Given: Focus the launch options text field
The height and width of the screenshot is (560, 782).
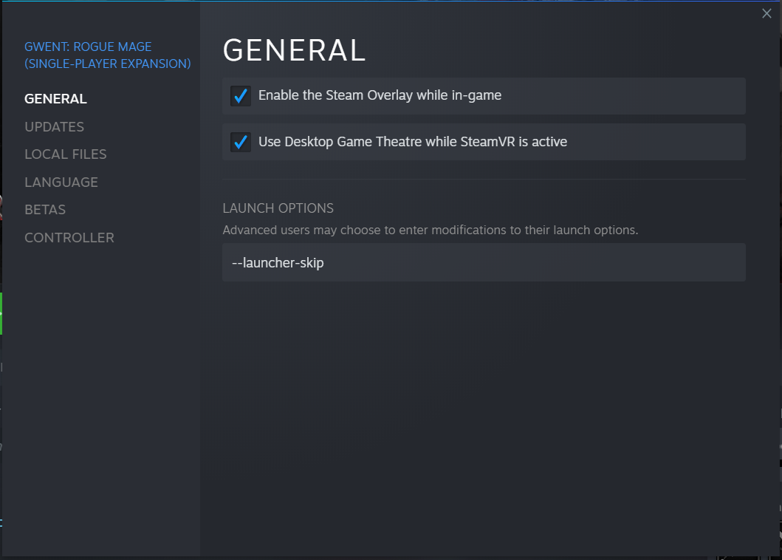Looking at the screenshot, I should tap(517, 263).
